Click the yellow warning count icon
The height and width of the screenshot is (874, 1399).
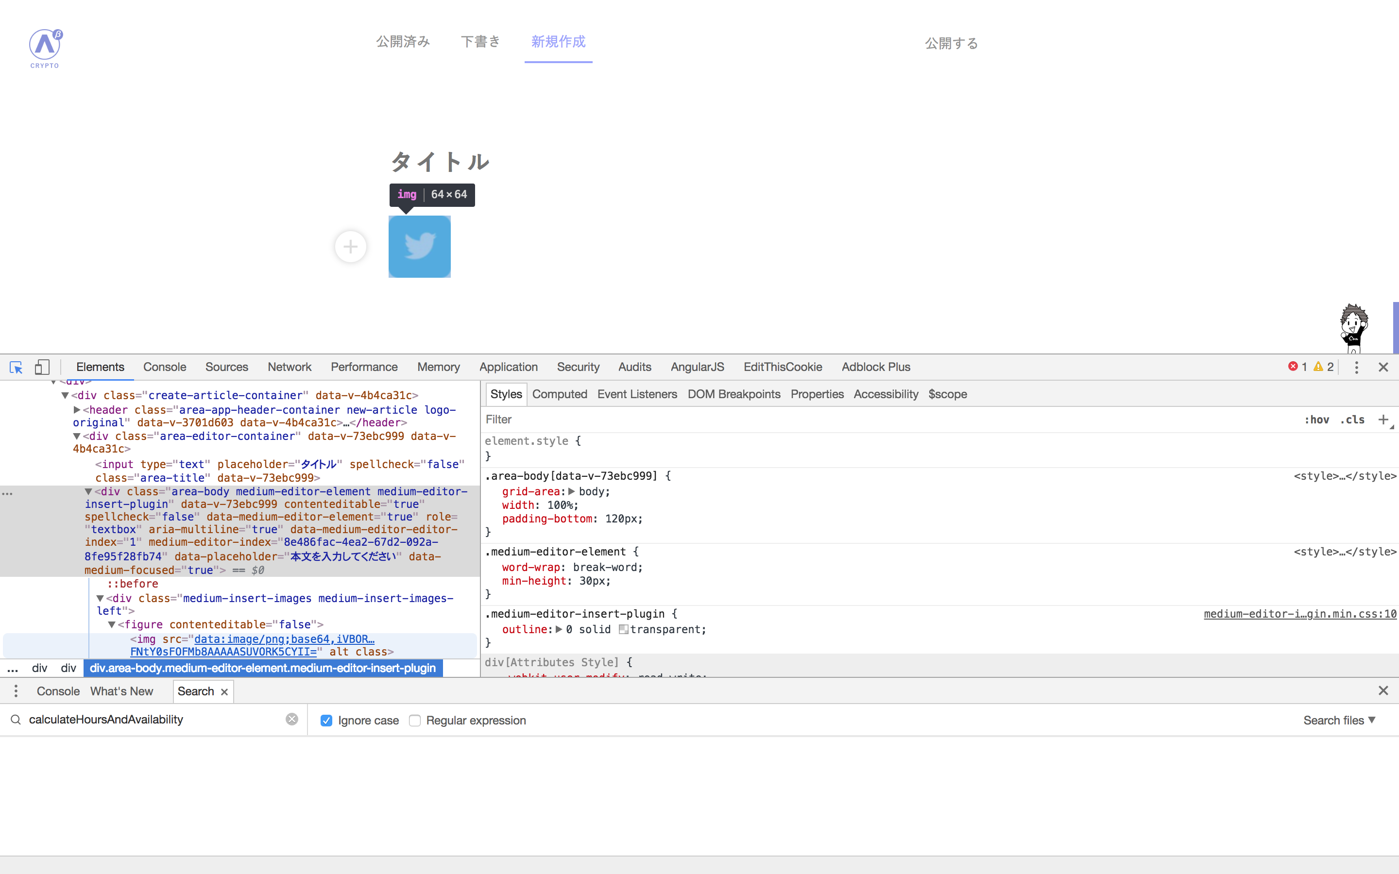point(1318,367)
